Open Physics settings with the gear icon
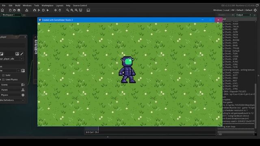Image resolution: width=260 pixels, height=146 pixels. (x=23, y=95)
